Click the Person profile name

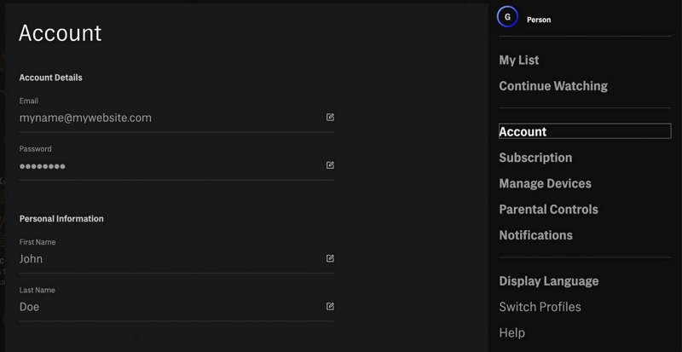pos(539,20)
